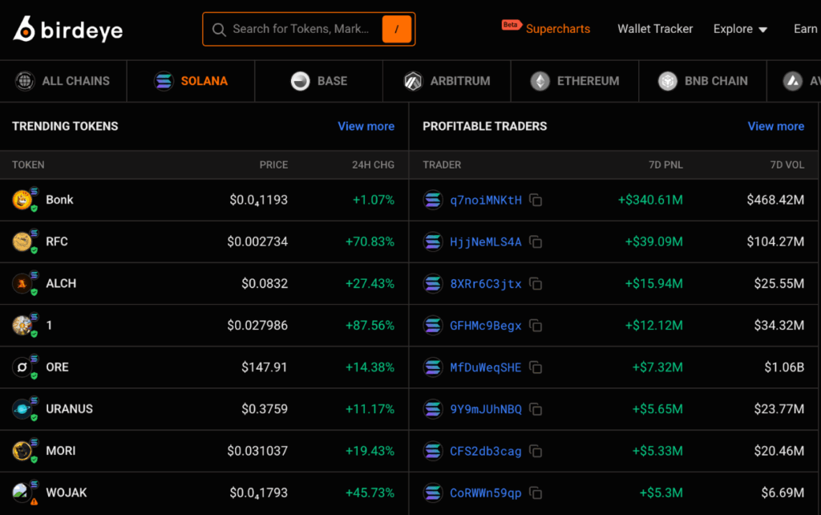Viewport: 821px width, 515px height.
Task: Click the URANUS token icon
Action: (22, 409)
